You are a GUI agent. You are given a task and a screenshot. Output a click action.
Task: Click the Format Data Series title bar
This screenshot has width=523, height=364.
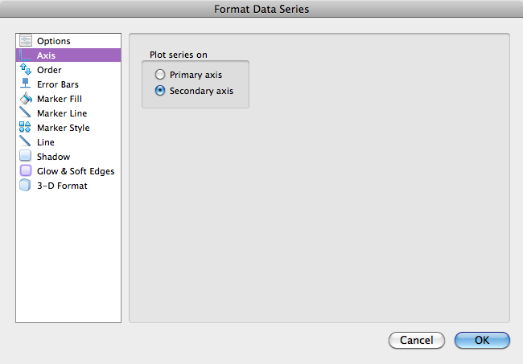coord(261,10)
